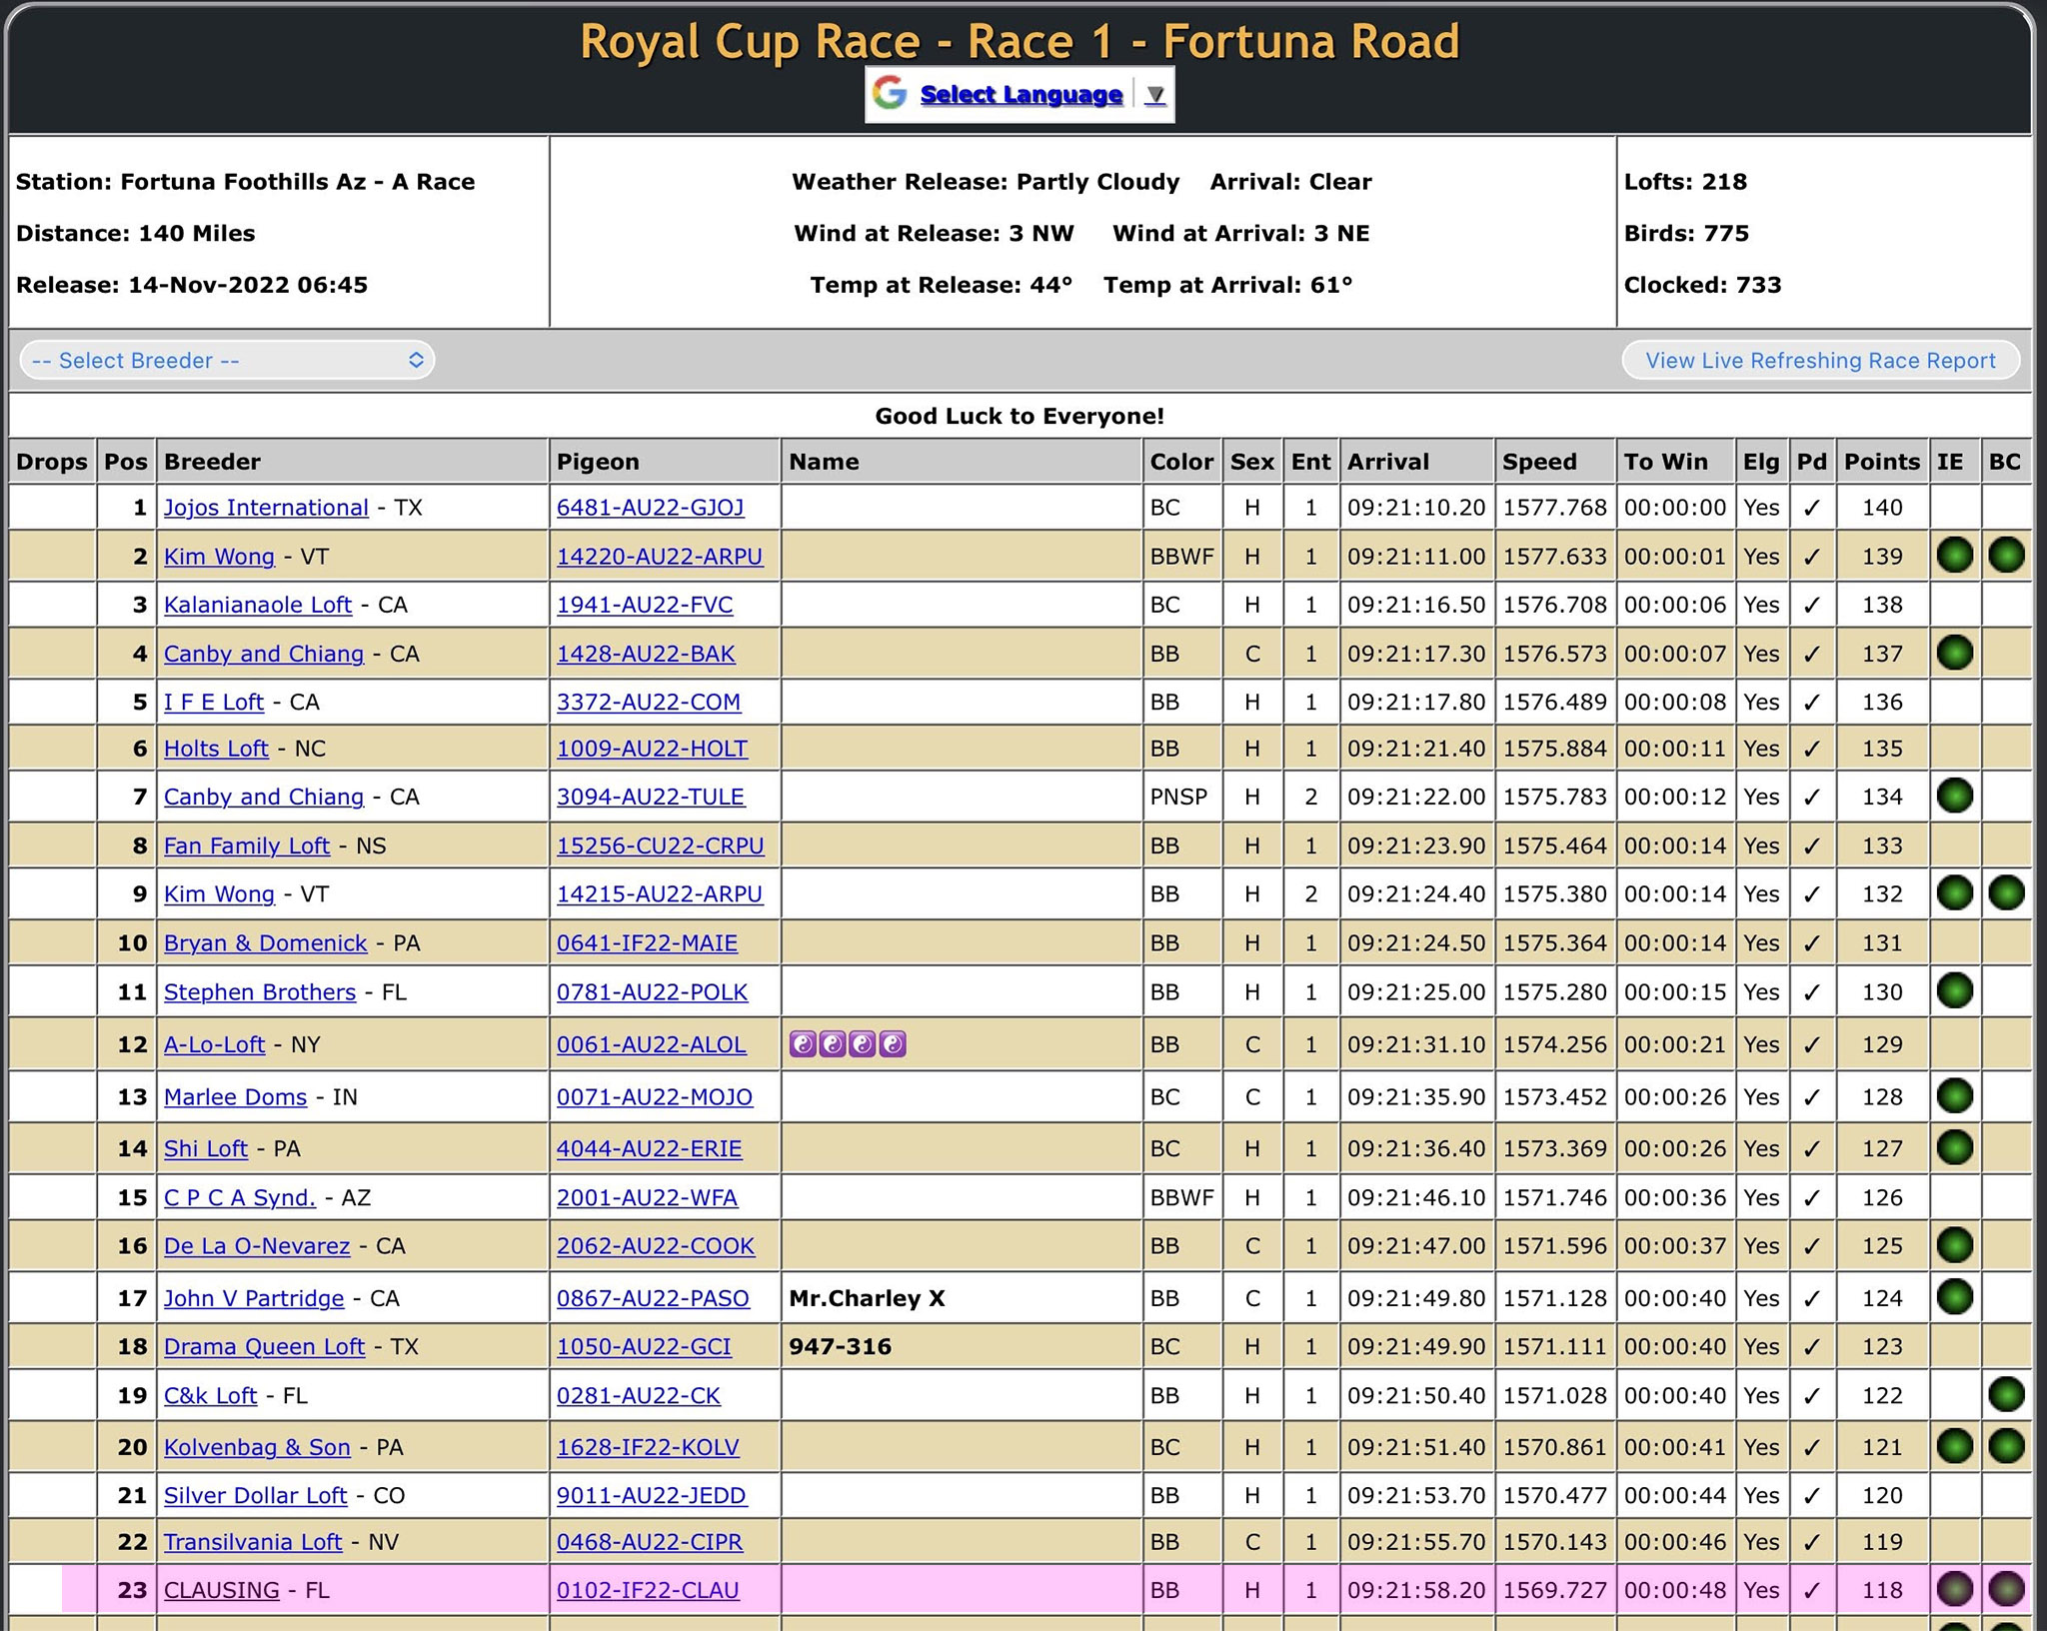Screen dimensions: 2047x1631
Task: Click the Good Luck to Everyone! banner text
Action: point(1020,416)
